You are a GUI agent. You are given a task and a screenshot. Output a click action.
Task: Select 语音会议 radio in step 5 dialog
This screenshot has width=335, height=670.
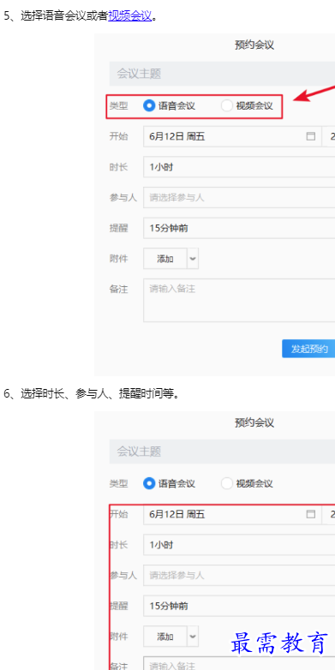click(x=149, y=105)
